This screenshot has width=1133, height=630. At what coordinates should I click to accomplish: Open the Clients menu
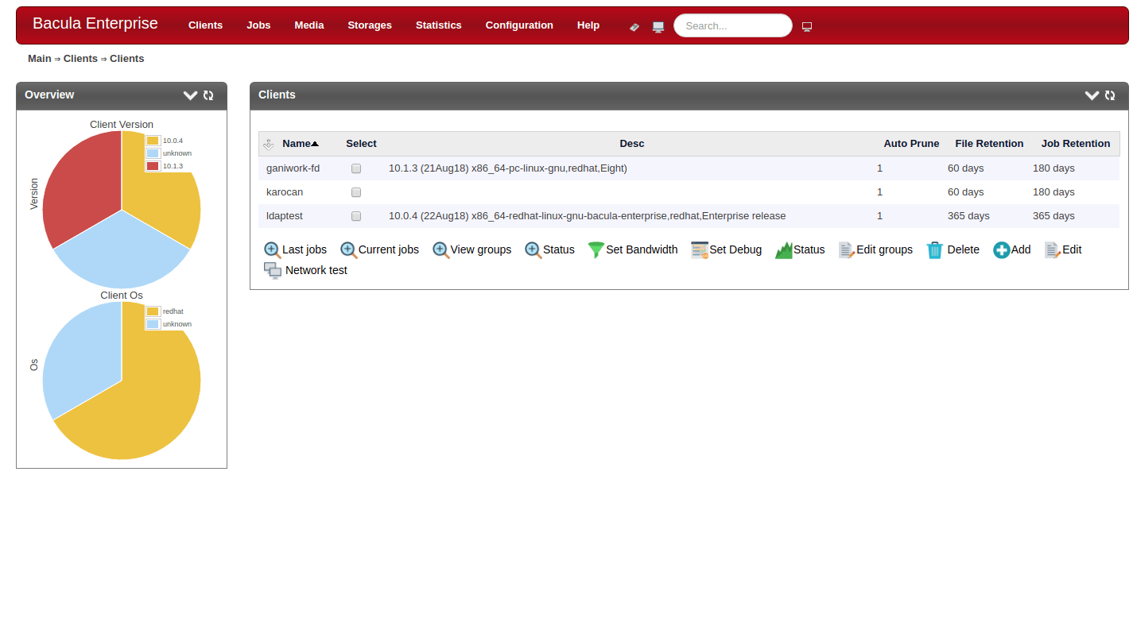click(206, 25)
